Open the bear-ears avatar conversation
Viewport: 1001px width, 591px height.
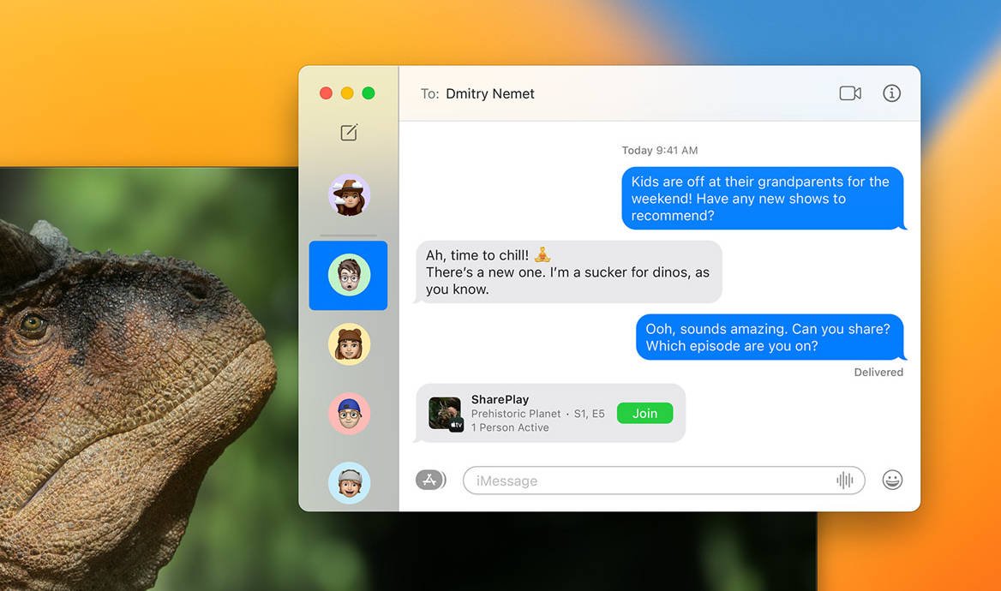tap(349, 344)
